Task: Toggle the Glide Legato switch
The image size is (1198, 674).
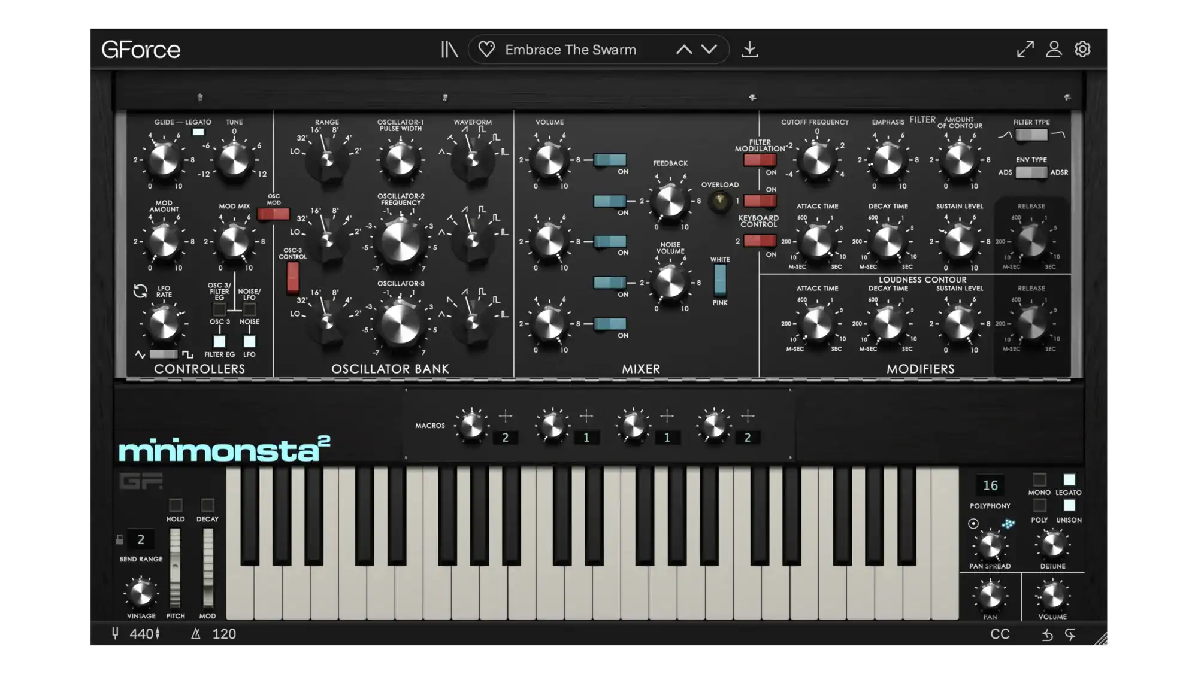Action: [198, 132]
